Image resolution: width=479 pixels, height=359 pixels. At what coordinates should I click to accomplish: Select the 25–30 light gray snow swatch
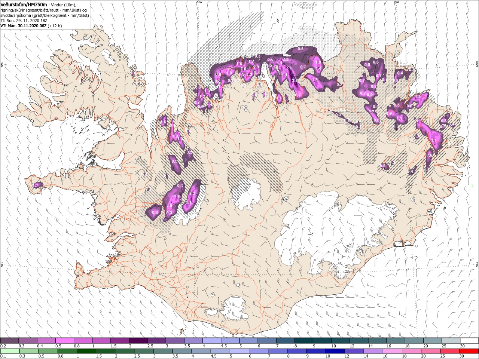coord(451,341)
